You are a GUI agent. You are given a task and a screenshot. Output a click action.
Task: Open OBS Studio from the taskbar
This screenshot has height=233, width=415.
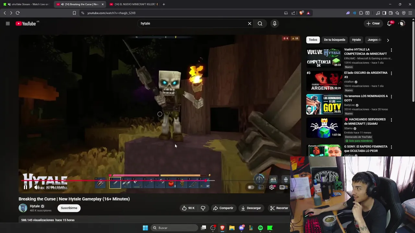213,228
